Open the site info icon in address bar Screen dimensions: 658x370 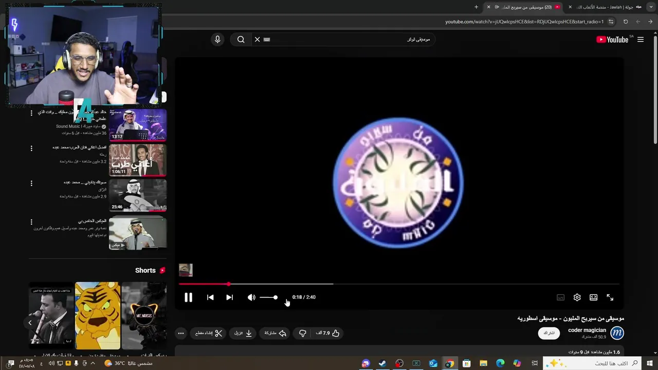point(611,22)
